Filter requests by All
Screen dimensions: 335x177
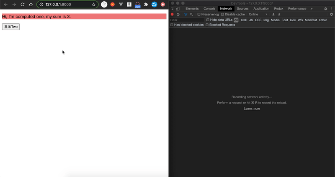(x=236, y=20)
